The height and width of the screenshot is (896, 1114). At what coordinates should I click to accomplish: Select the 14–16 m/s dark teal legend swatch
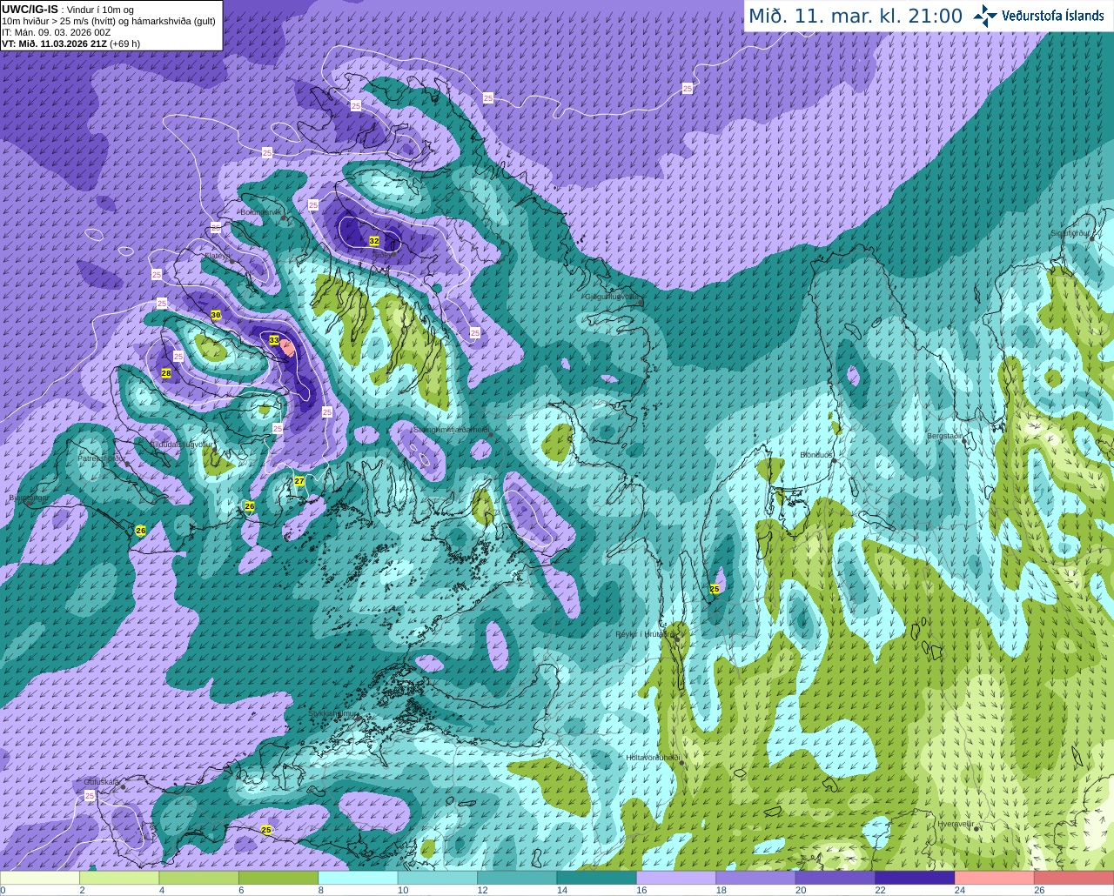coord(596,878)
